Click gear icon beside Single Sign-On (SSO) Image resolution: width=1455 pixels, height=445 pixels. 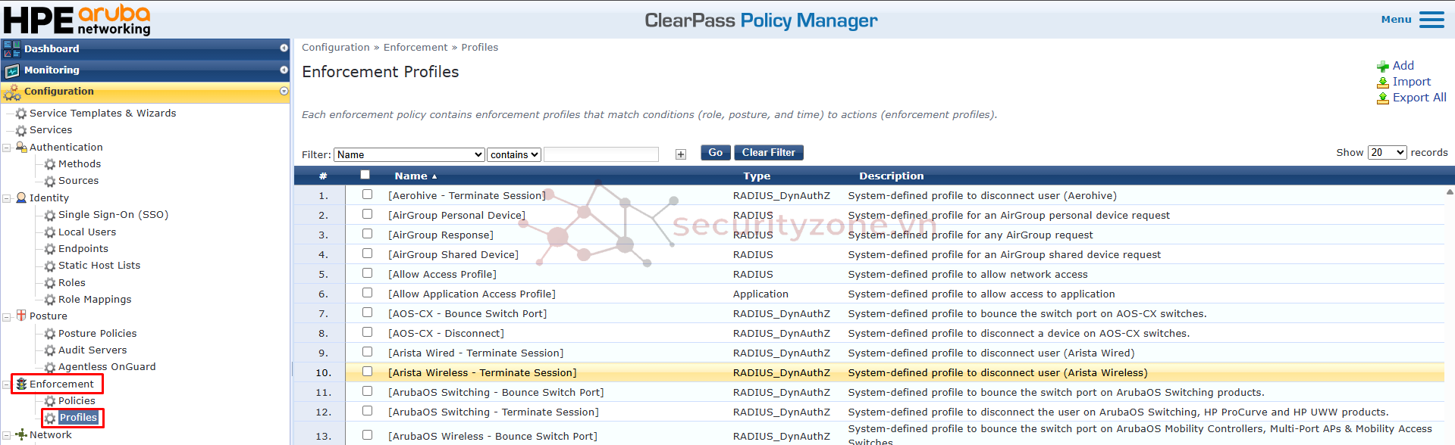50,215
